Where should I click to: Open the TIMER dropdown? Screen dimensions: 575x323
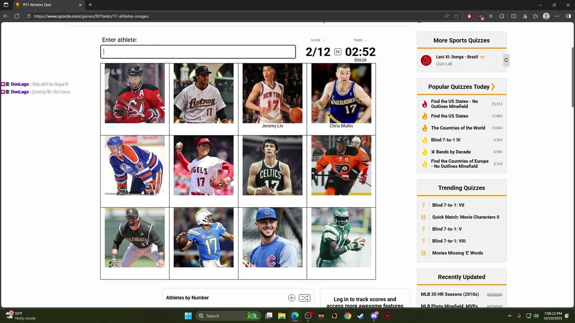click(360, 40)
